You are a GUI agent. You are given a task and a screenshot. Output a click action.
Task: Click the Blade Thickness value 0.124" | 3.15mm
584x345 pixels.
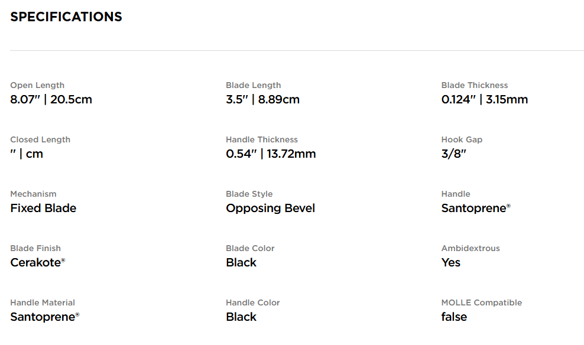[484, 99]
